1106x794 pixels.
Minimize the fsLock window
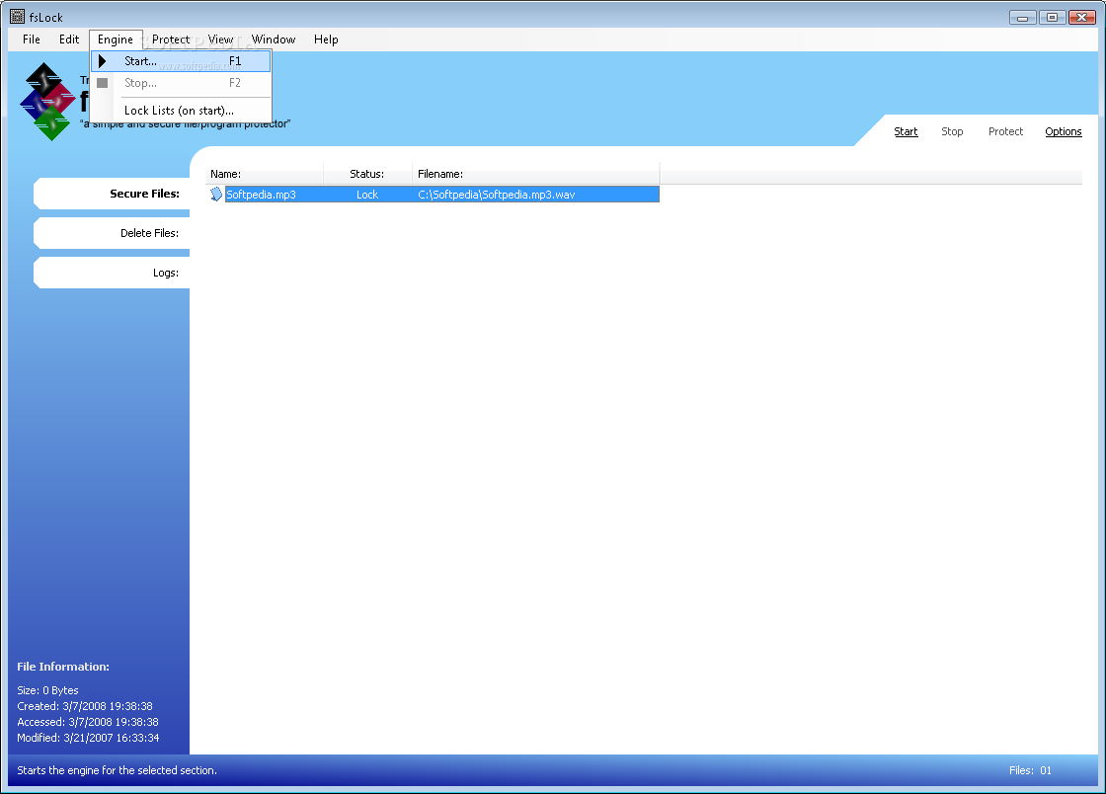coord(1022,17)
